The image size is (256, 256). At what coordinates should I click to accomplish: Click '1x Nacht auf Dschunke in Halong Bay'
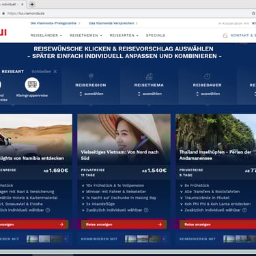(121, 198)
